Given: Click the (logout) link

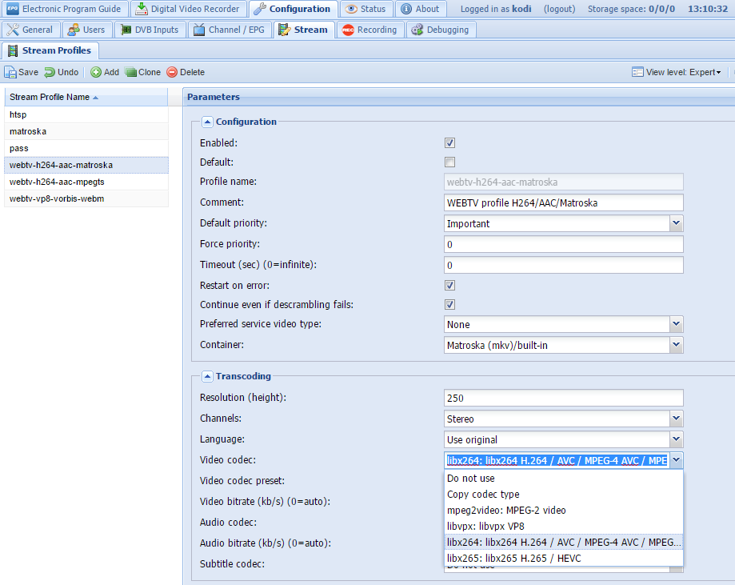Looking at the screenshot, I should [x=559, y=9].
